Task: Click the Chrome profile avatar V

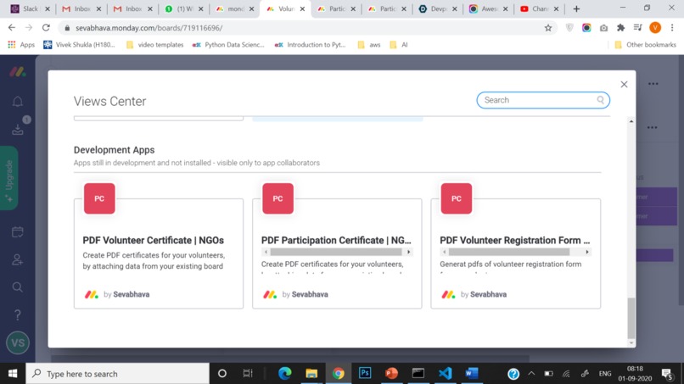Action: [x=655, y=27]
